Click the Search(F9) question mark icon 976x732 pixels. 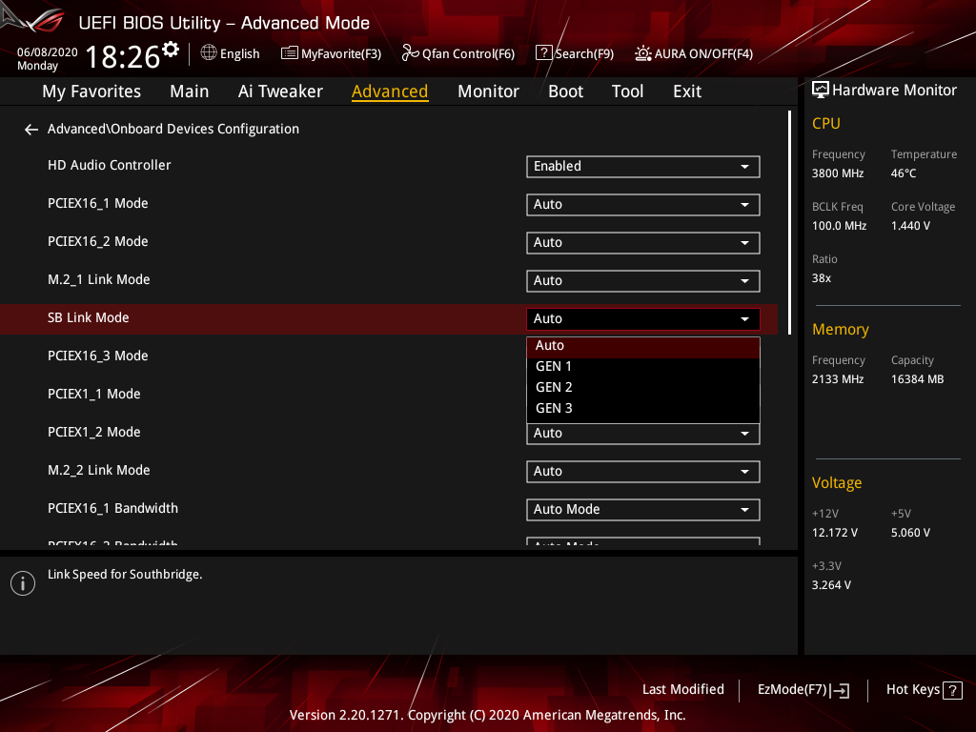click(544, 53)
